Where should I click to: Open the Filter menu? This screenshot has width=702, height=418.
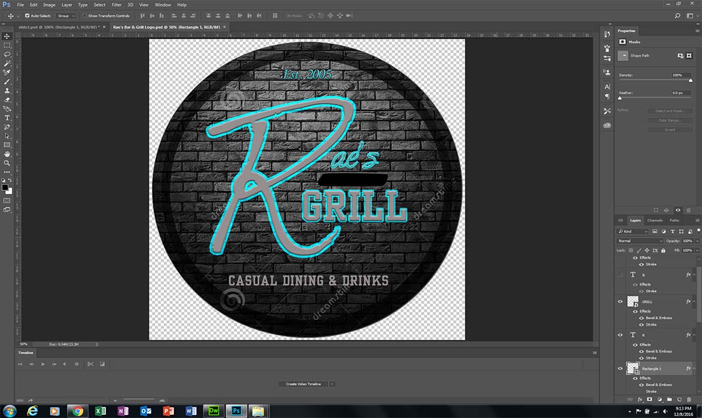pyautogui.click(x=117, y=4)
